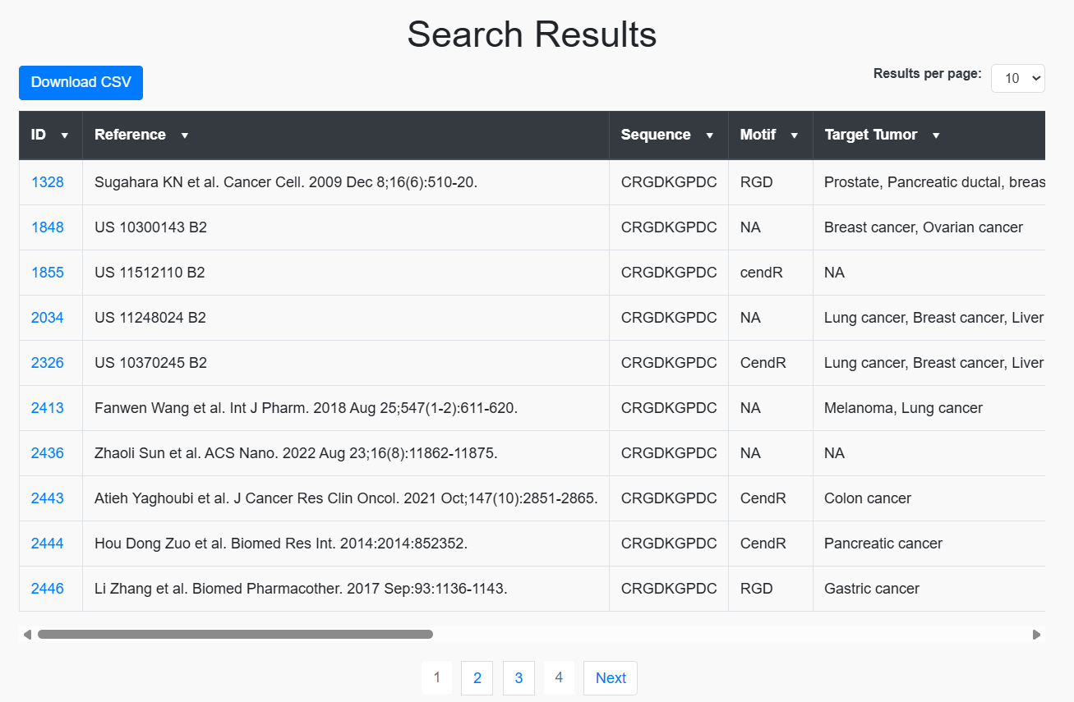This screenshot has width=1074, height=702.
Task: Open the Sequence column filter arrow
Action: click(710, 135)
